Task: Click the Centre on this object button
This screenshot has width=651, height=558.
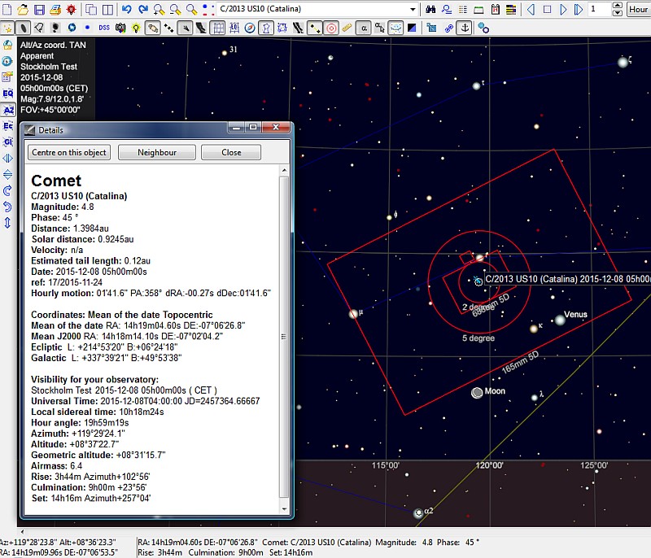Action: pos(69,152)
